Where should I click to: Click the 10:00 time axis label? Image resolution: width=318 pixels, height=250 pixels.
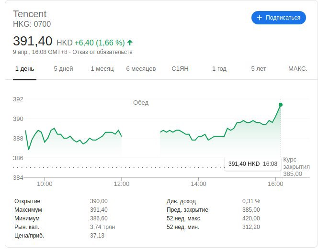(x=45, y=184)
